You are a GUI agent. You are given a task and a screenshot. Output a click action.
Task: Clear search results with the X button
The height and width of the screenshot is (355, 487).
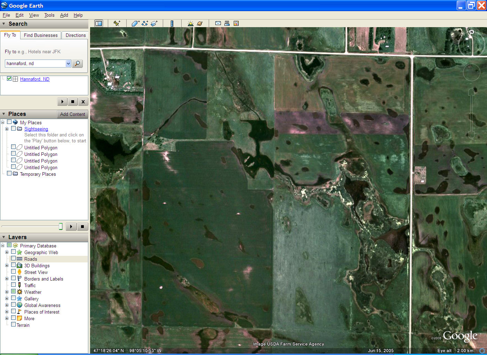83,102
